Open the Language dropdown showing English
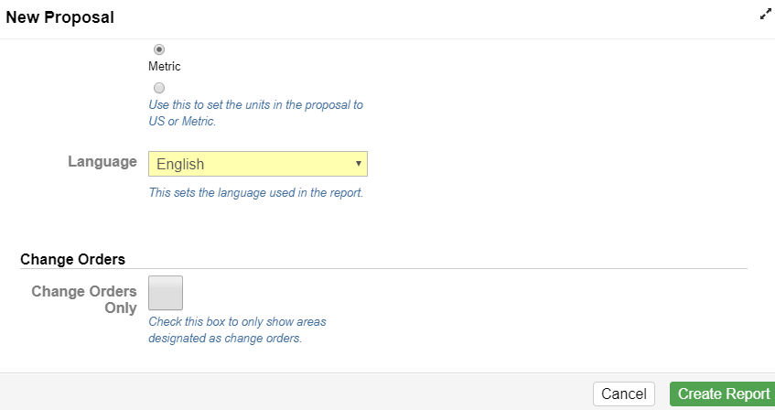This screenshot has height=410, width=775. (257, 164)
